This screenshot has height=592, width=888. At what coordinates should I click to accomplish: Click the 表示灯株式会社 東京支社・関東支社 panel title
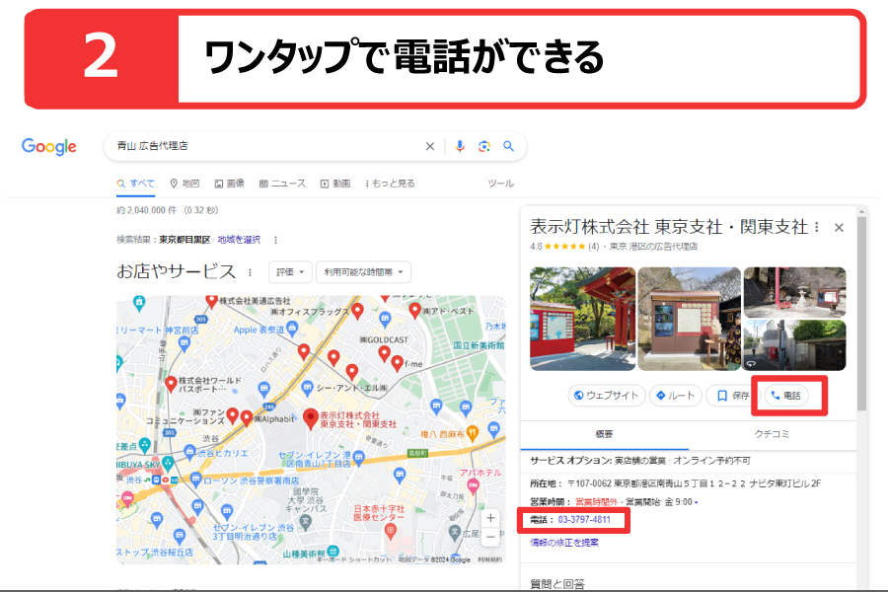(669, 227)
